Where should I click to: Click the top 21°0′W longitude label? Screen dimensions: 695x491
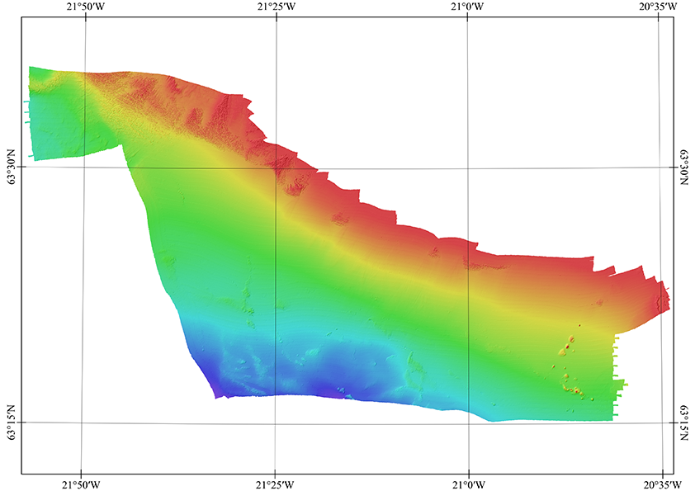[x=467, y=7]
